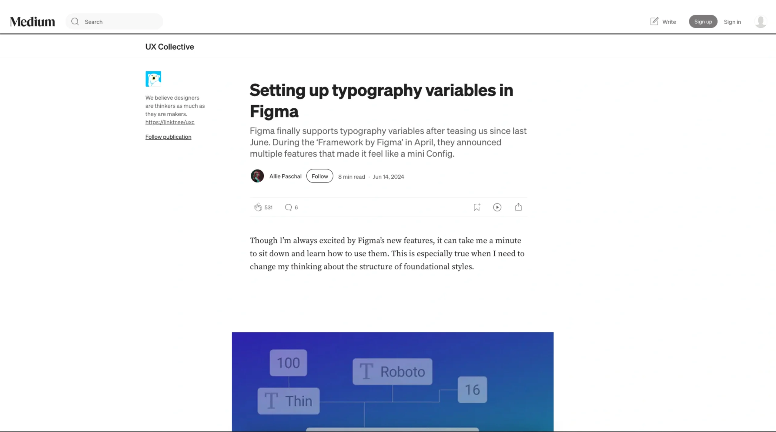Click the share icon
Image resolution: width=776 pixels, height=432 pixels.
518,207
